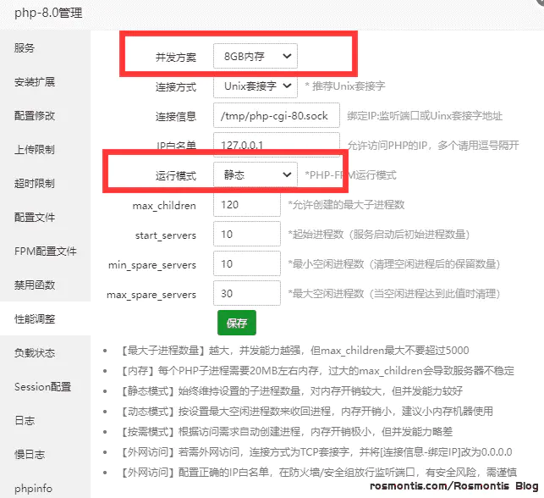Open the 慢日志 tab
This screenshot has height=498, width=544.
45,454
